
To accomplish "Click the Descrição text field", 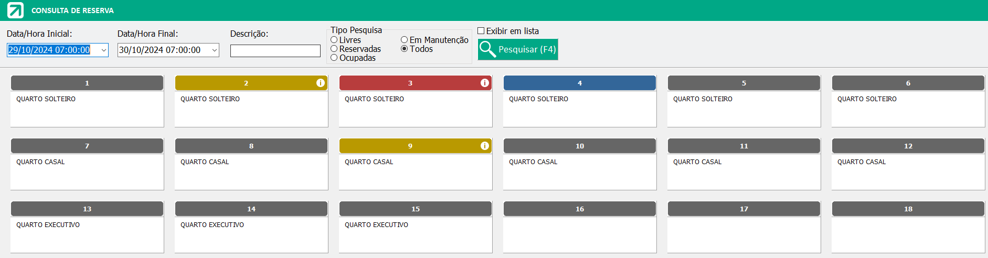I will 275,51.
